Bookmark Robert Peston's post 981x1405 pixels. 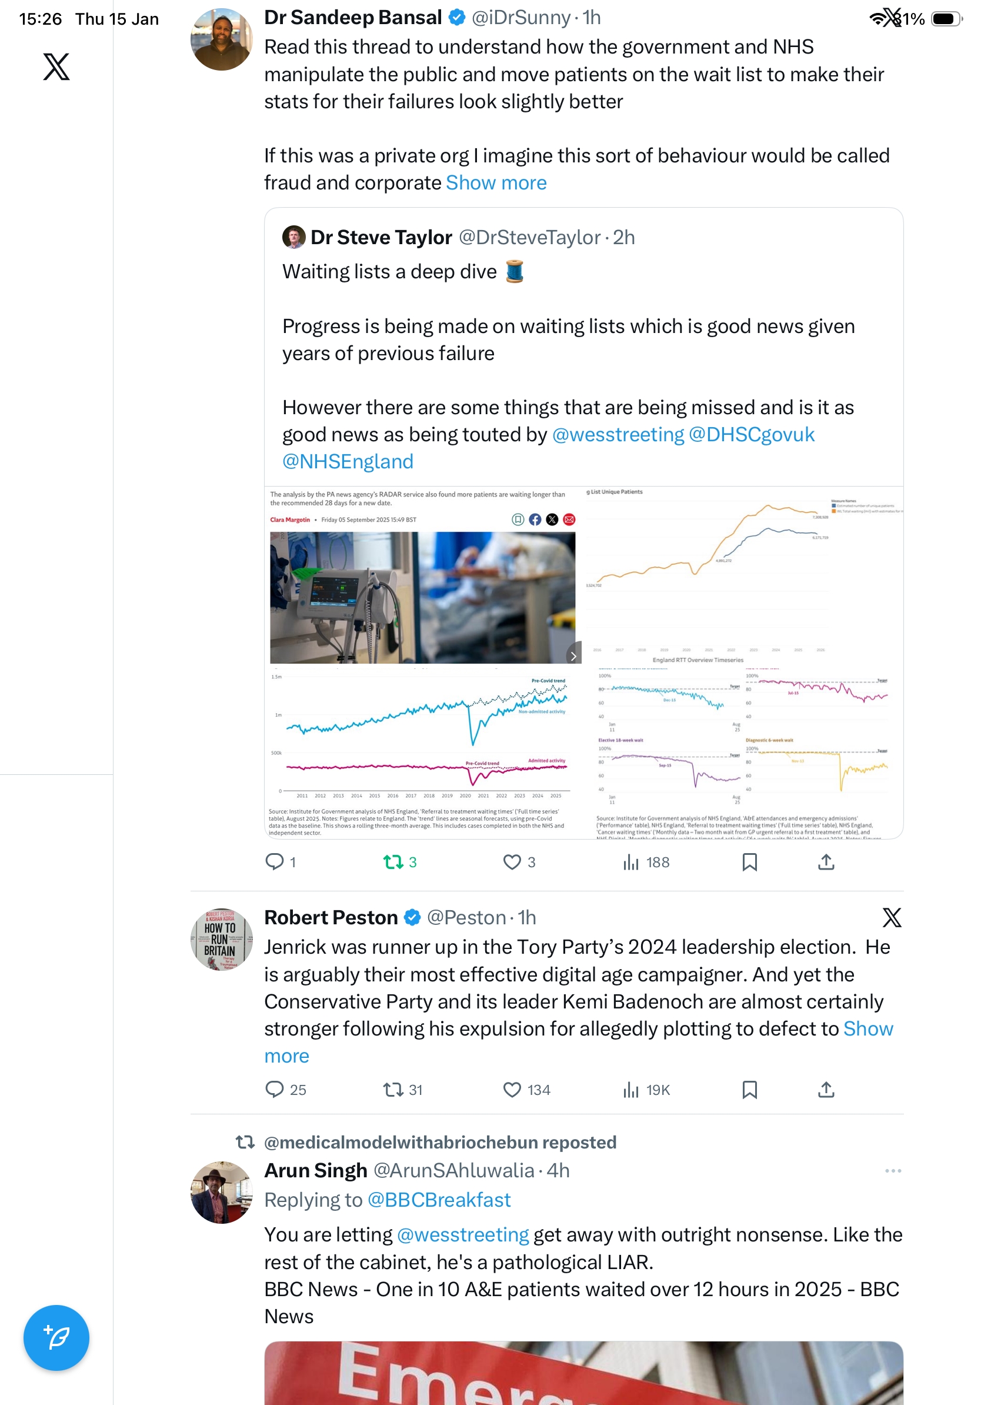tap(749, 1089)
